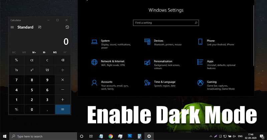
Task: Click the reciprocal 1/x key
Action: click(16, 70)
